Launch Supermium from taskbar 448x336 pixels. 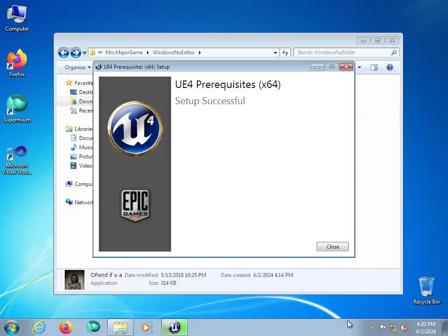(x=93, y=327)
